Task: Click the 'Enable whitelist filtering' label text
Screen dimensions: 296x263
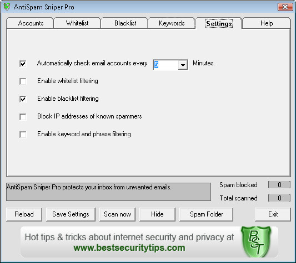Action: click(68, 81)
